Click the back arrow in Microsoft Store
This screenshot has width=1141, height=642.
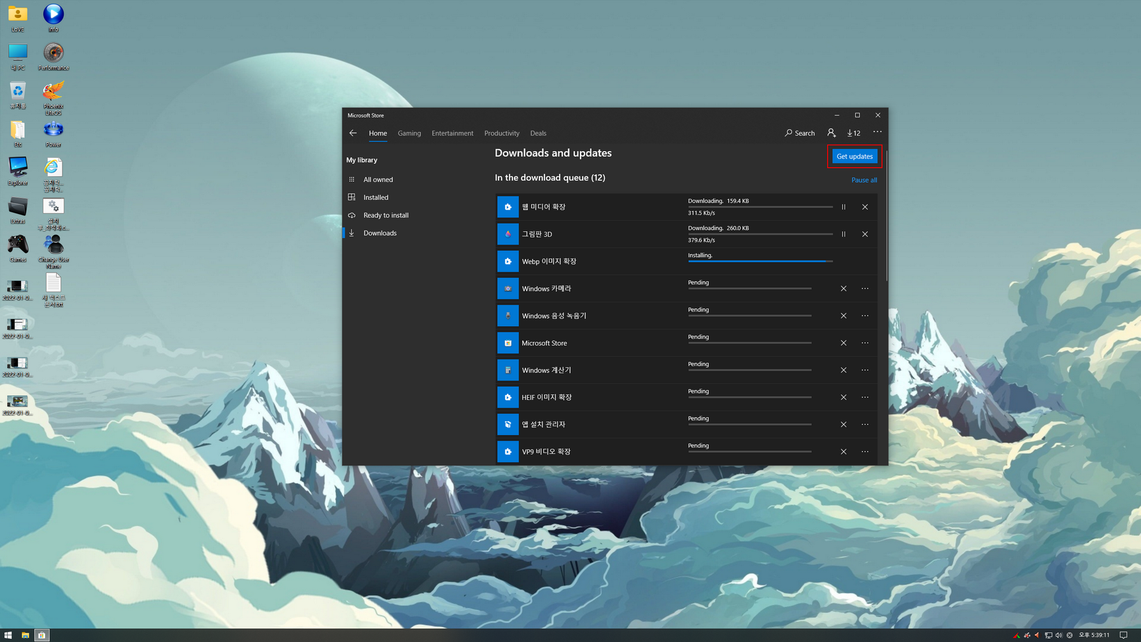353,133
